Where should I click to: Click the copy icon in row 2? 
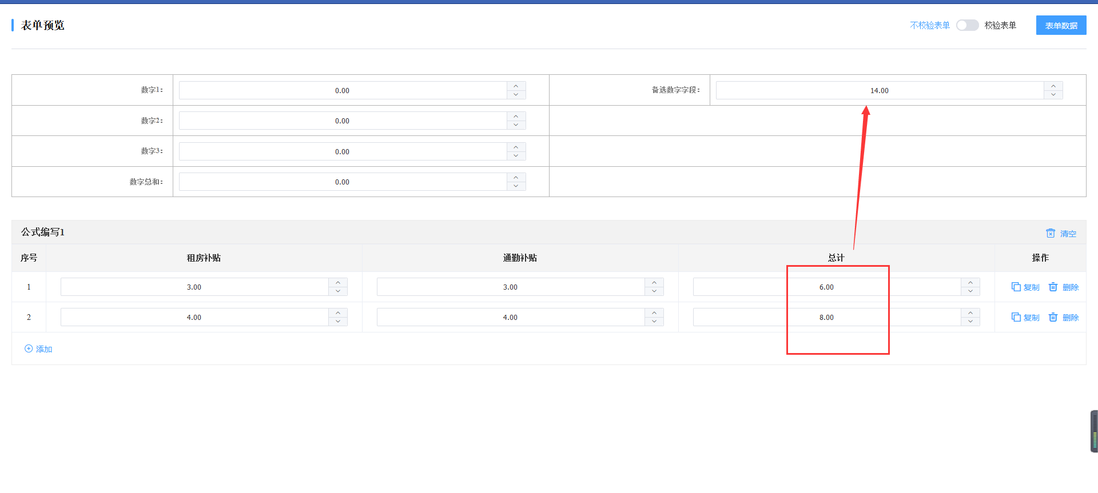point(1016,317)
